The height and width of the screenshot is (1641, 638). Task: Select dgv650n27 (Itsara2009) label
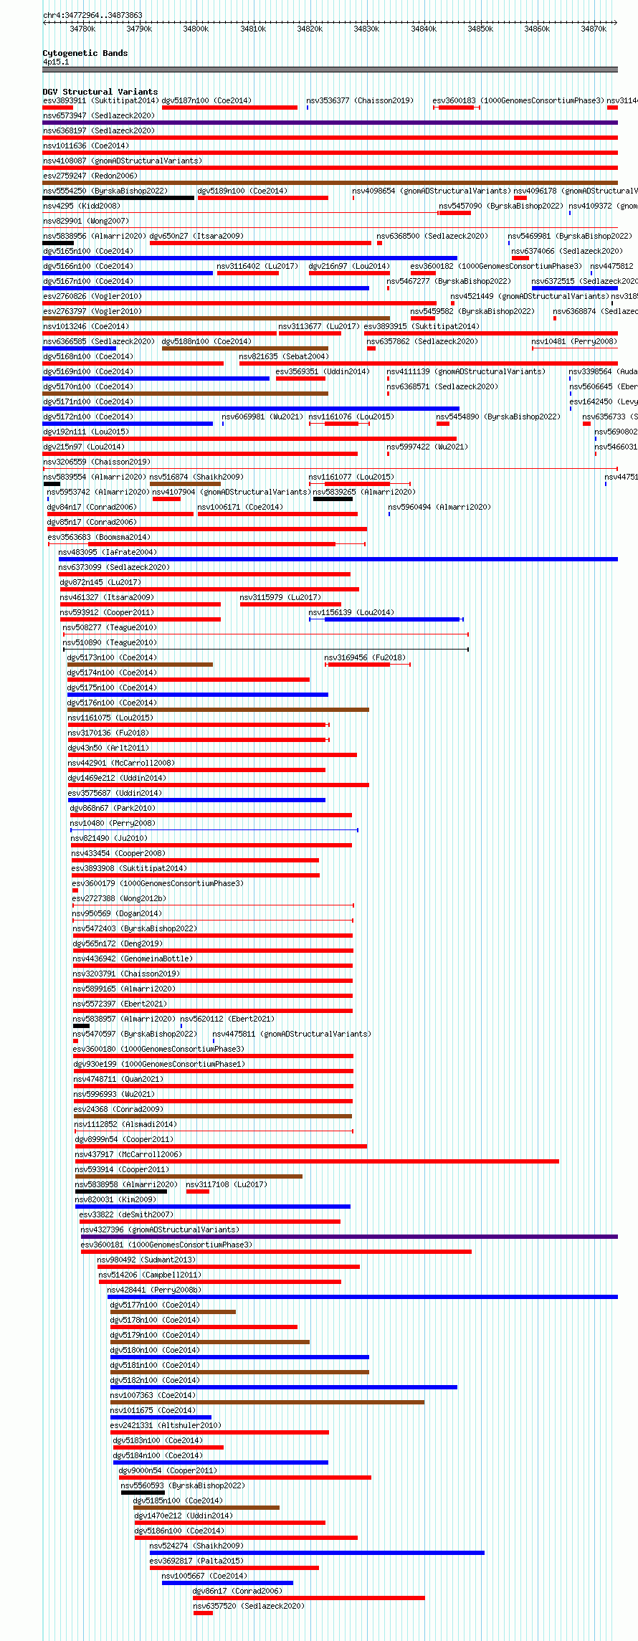pyautogui.click(x=196, y=236)
